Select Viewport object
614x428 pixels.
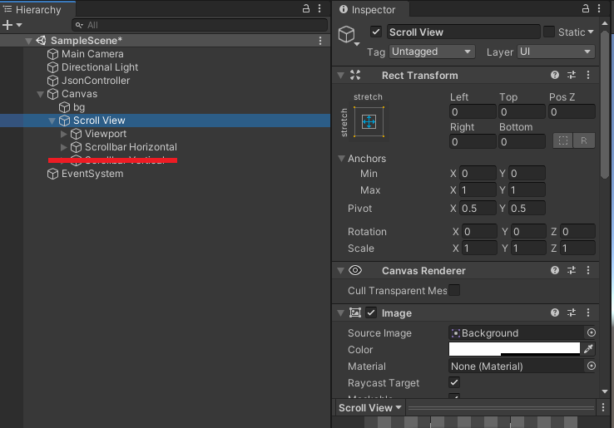point(106,134)
